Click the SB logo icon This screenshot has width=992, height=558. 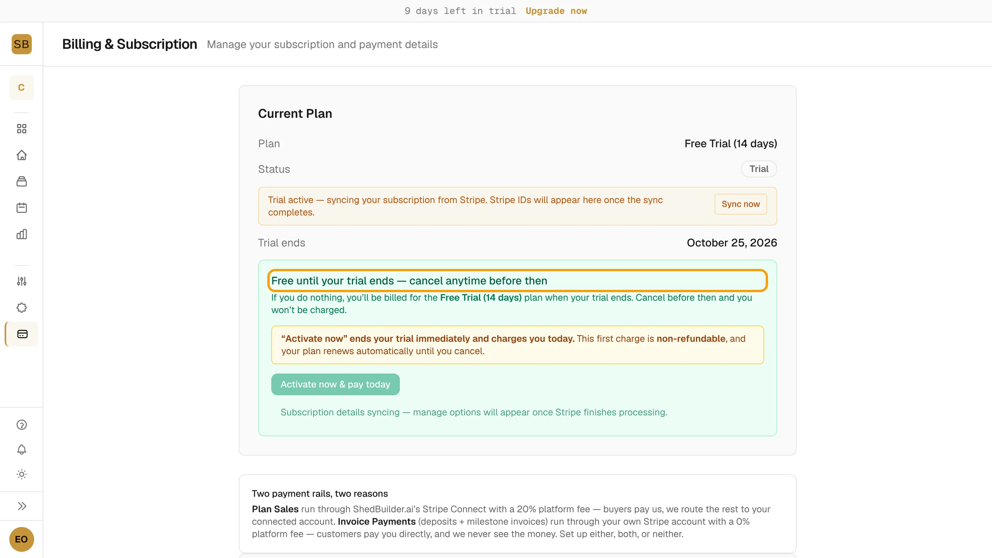tap(21, 44)
